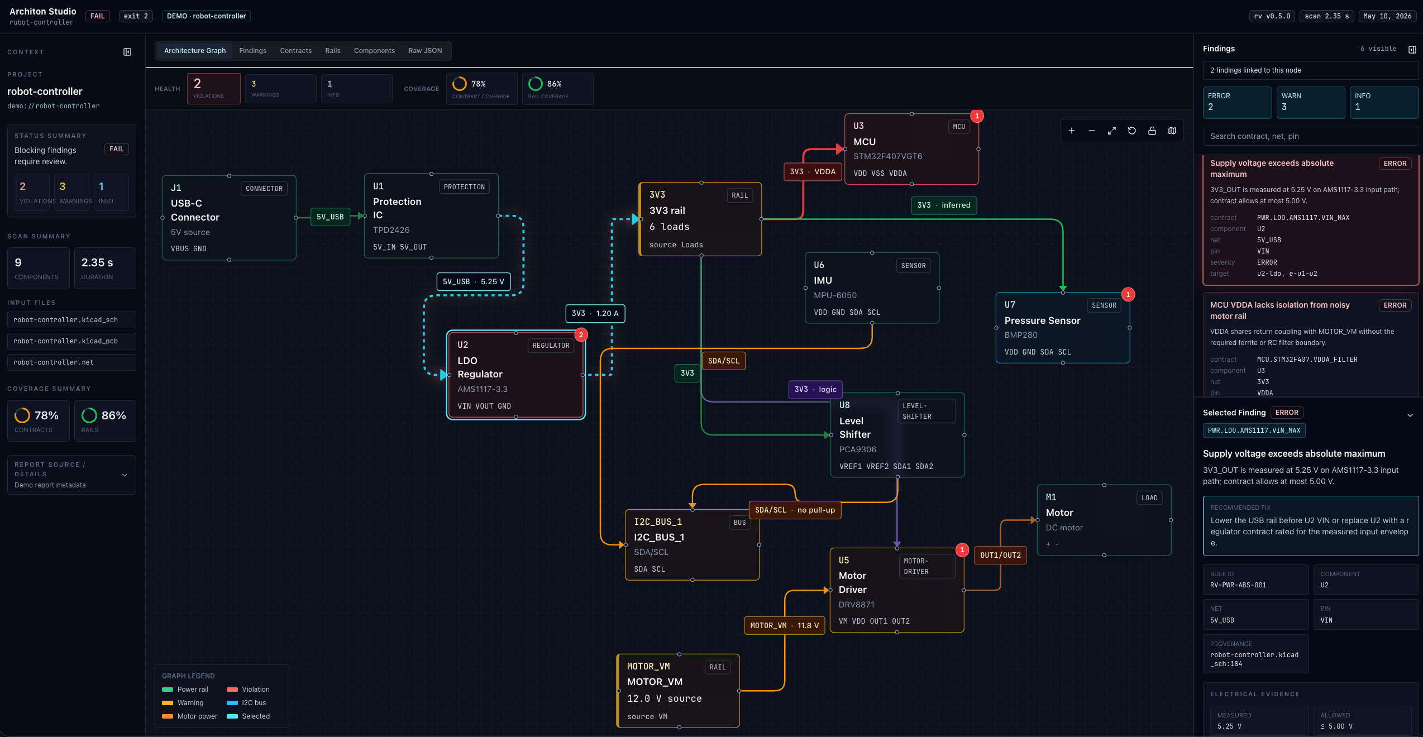Click the SDA/SCL no pull-up edge label

(795, 510)
